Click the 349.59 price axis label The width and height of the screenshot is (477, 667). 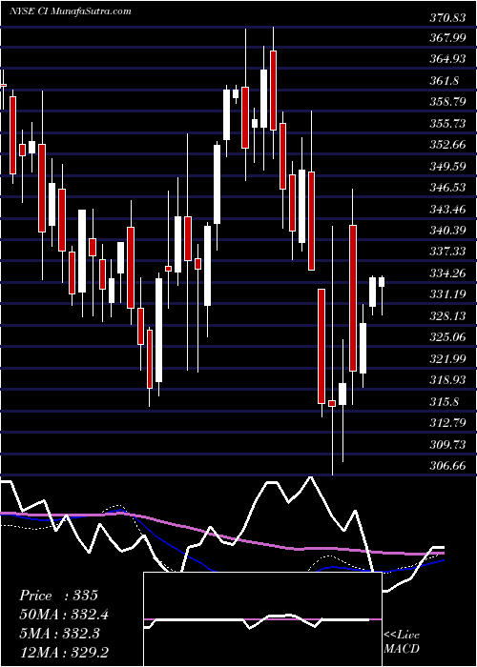click(x=447, y=166)
